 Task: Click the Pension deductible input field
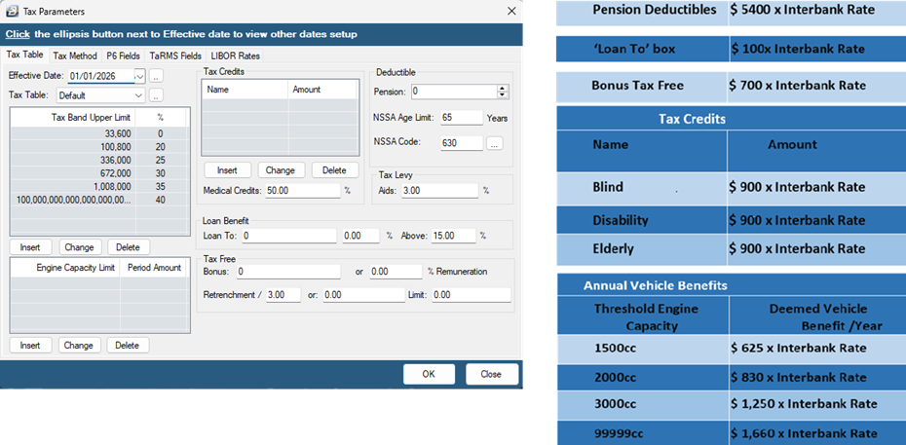[x=454, y=92]
